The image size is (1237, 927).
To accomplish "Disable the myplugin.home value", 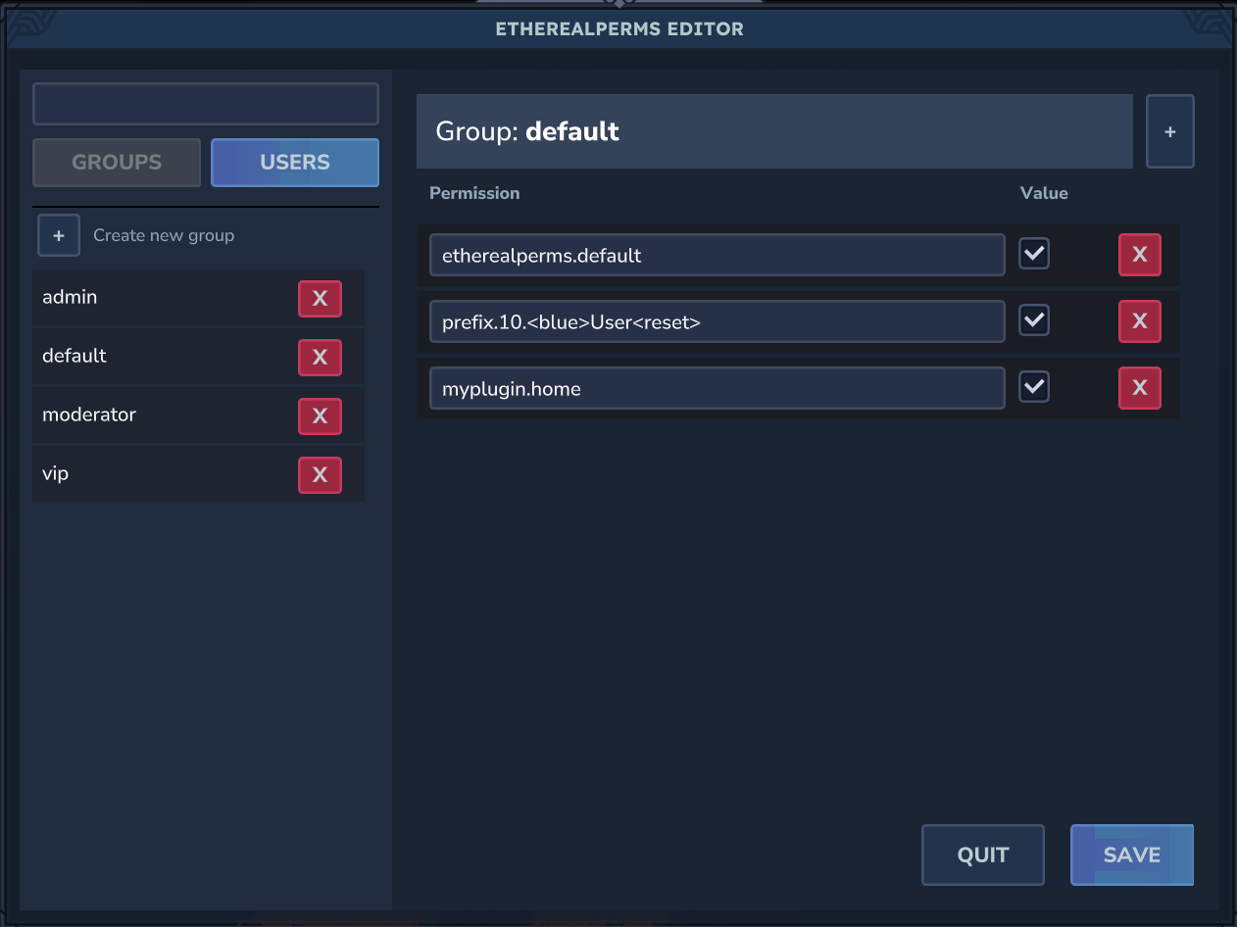I will point(1033,386).
